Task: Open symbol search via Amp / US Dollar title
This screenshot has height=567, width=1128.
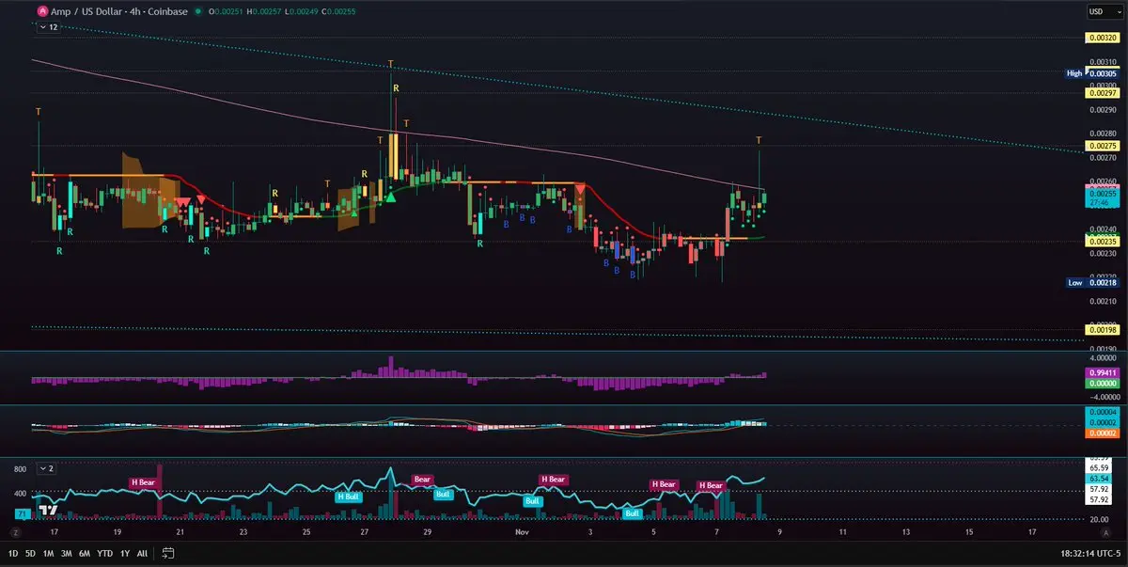Action: (87, 11)
